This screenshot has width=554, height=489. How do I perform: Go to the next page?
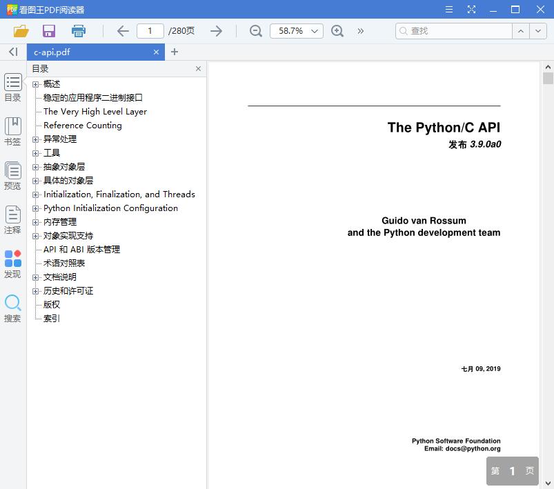pyautogui.click(x=216, y=31)
